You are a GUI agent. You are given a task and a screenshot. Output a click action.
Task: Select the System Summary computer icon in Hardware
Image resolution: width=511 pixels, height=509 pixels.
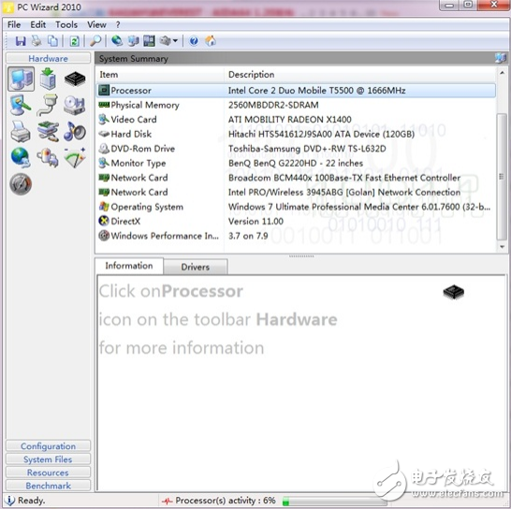22,80
